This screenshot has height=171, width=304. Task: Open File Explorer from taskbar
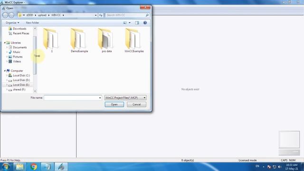pos(19,167)
